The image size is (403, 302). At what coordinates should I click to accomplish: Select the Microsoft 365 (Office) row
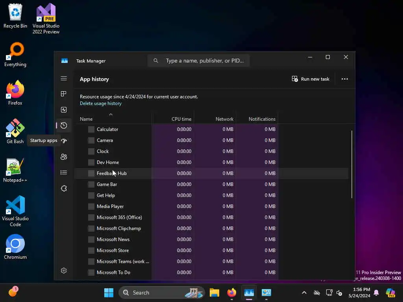[211, 217]
